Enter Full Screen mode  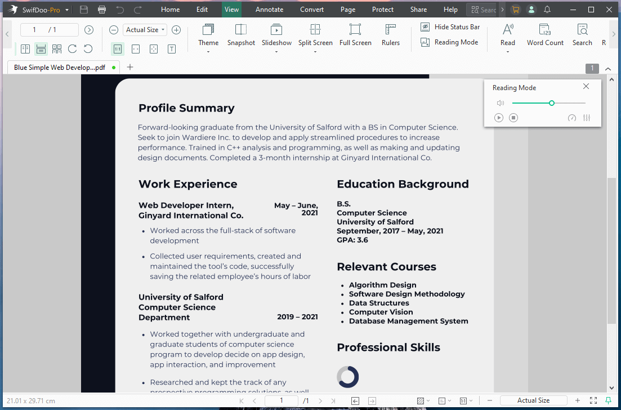pyautogui.click(x=355, y=35)
